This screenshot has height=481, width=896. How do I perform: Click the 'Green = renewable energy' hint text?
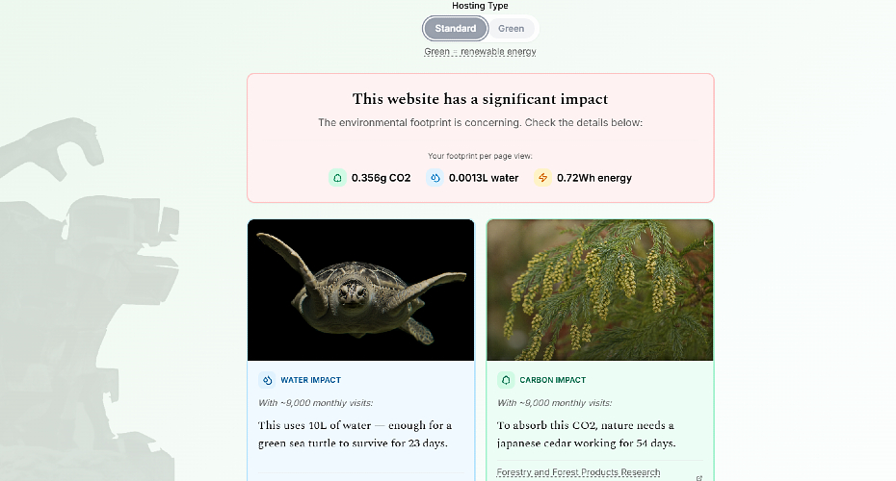click(x=480, y=52)
